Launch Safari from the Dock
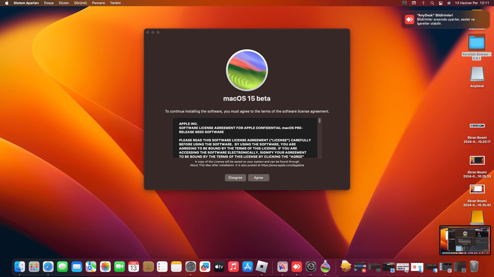 pos(48,267)
